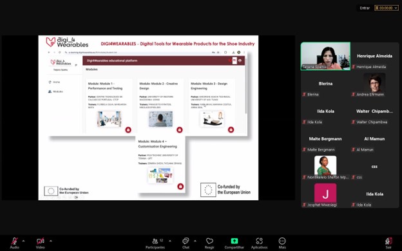Click the Digi4Wearables educational platform header title

click(x=112, y=60)
